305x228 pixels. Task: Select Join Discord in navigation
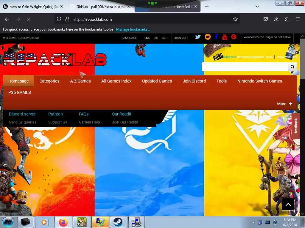194,81
